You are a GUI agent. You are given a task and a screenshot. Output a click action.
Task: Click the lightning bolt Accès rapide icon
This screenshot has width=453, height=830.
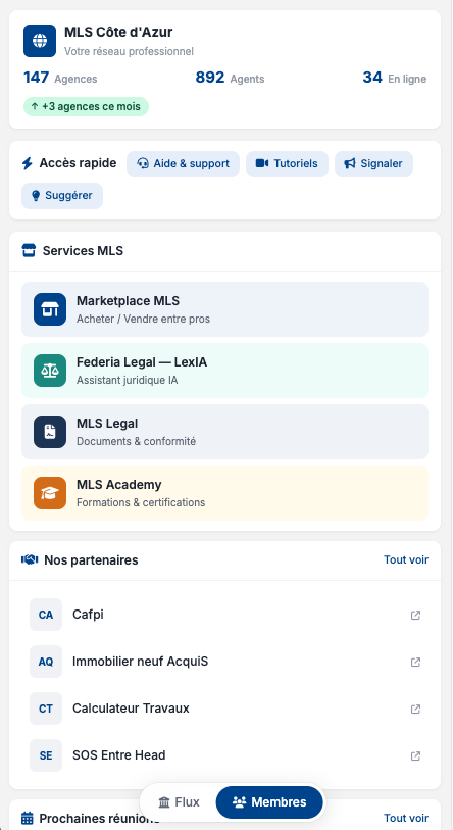point(27,163)
